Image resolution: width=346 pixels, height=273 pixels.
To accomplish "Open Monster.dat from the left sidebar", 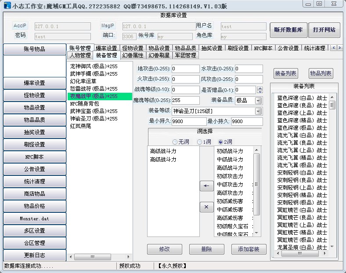I will [x=34, y=218].
